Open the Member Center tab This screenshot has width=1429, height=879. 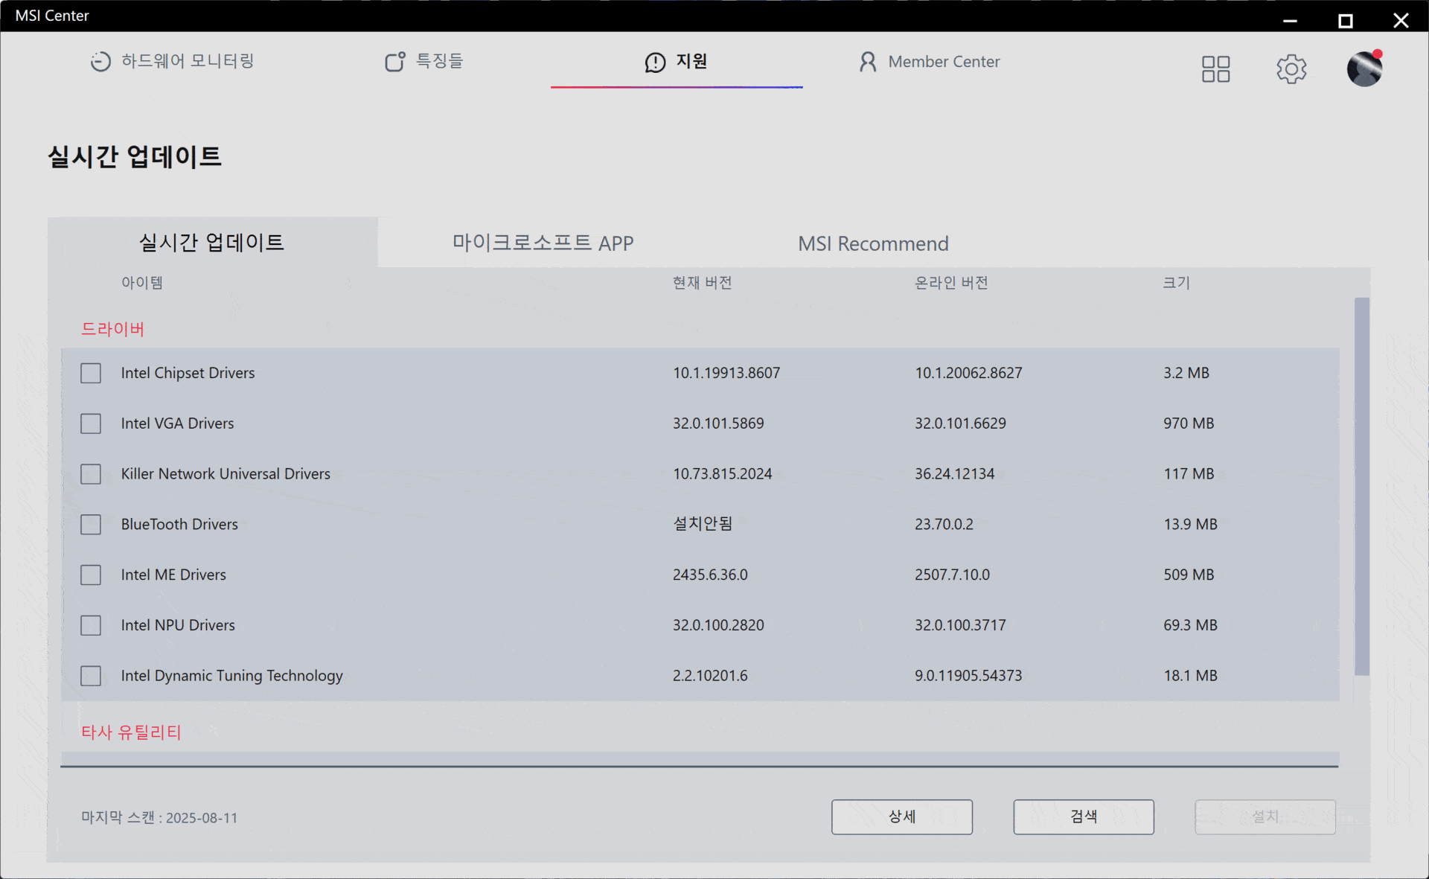929,62
